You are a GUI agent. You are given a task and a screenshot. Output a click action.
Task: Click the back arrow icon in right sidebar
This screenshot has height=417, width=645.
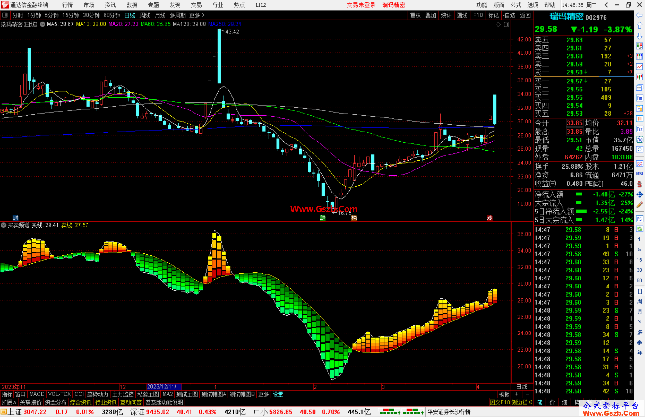point(639,15)
